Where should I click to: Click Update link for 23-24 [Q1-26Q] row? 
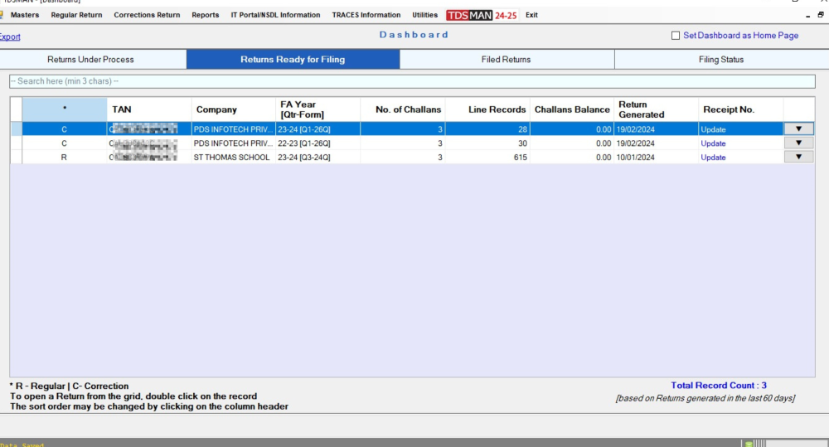(x=713, y=129)
